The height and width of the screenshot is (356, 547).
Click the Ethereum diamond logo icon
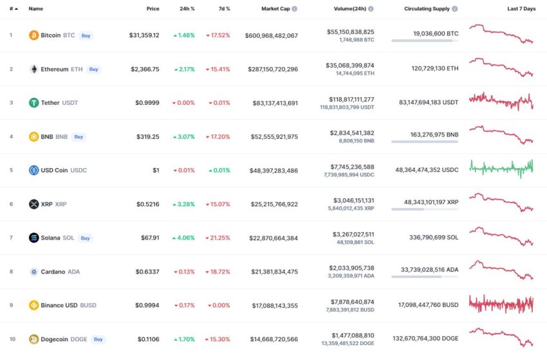click(34, 69)
